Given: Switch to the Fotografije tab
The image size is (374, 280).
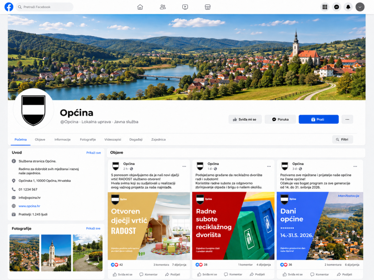Looking at the screenshot, I should 88,140.
